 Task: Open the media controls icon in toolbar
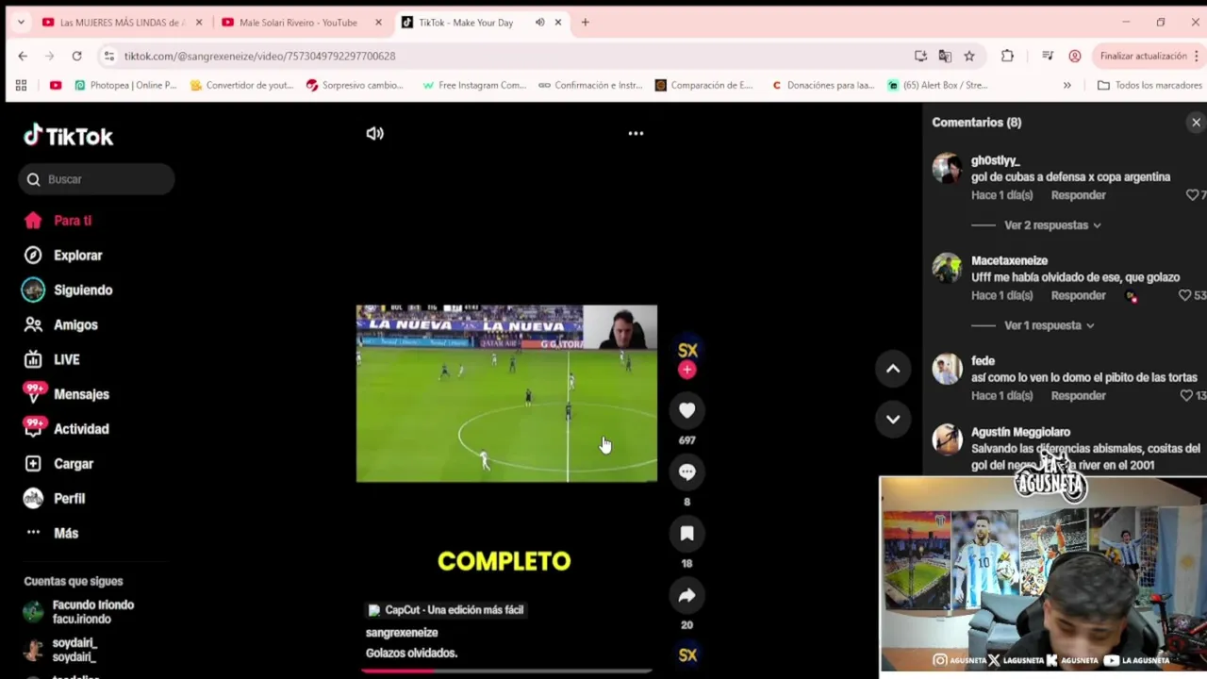tap(1047, 57)
